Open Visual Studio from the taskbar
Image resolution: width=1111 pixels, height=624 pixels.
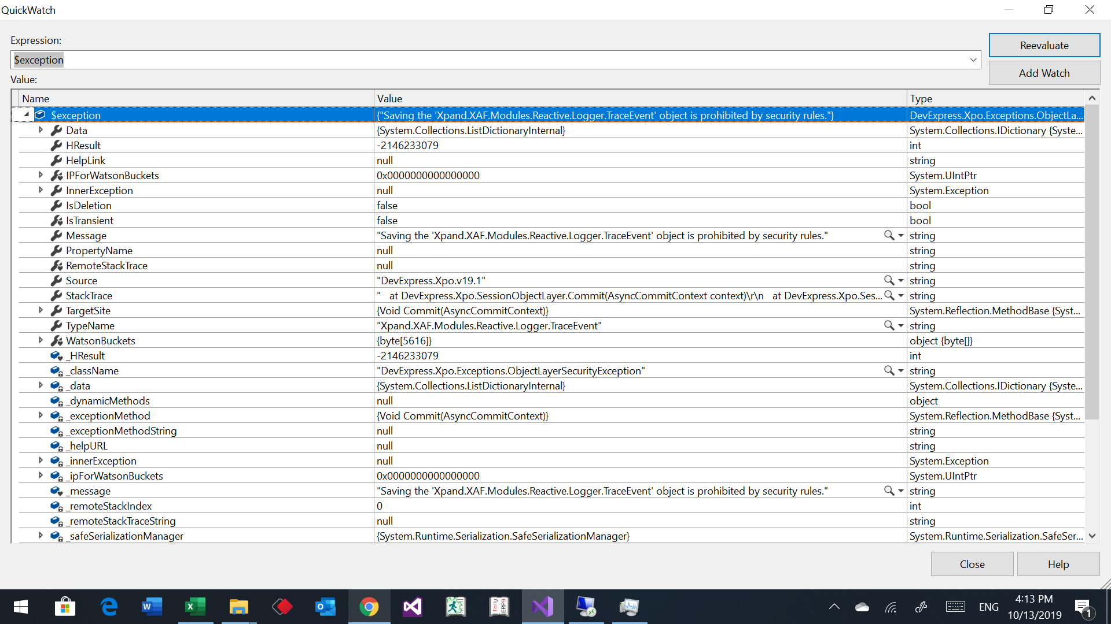tap(543, 607)
